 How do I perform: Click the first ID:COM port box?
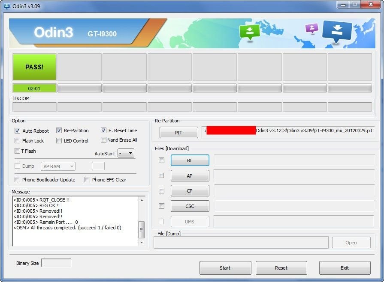pyautogui.click(x=34, y=107)
